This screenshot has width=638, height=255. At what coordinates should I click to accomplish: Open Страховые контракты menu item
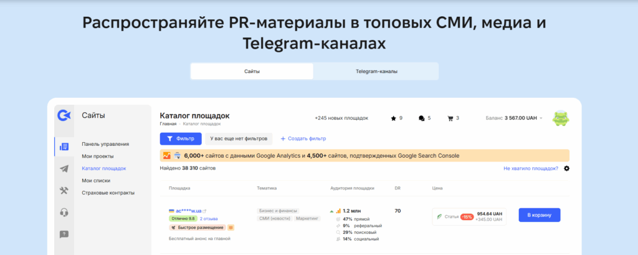pos(108,193)
